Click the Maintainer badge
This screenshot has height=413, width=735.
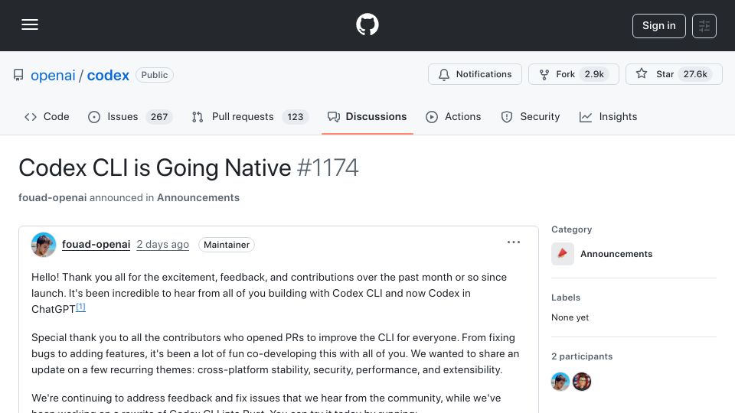[227, 245]
